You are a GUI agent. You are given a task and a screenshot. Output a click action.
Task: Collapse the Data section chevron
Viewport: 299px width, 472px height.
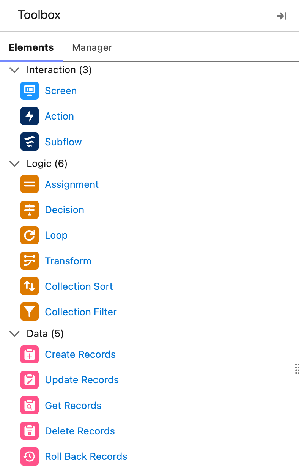click(14, 334)
